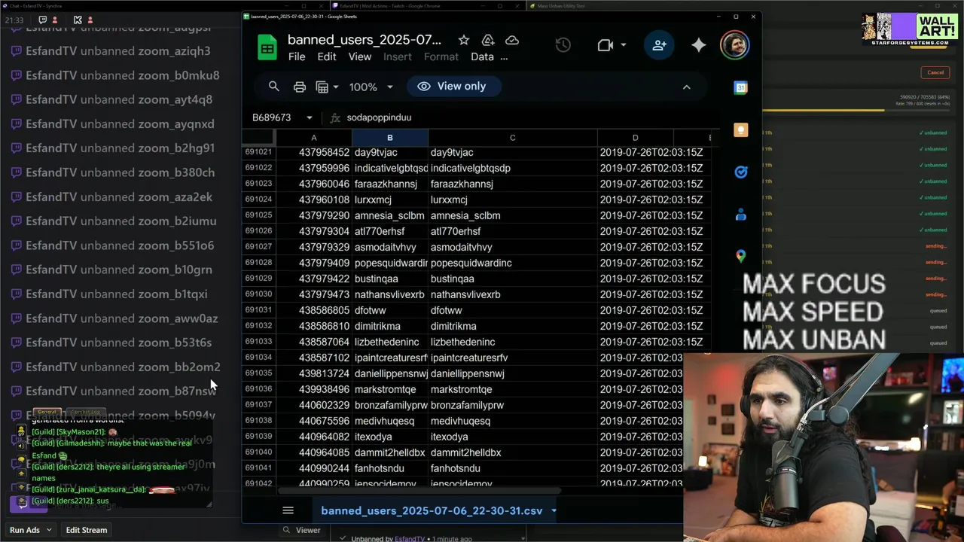This screenshot has width=964, height=542.
Task: Launch the Gemini sparkle assistant
Action: pos(699,45)
